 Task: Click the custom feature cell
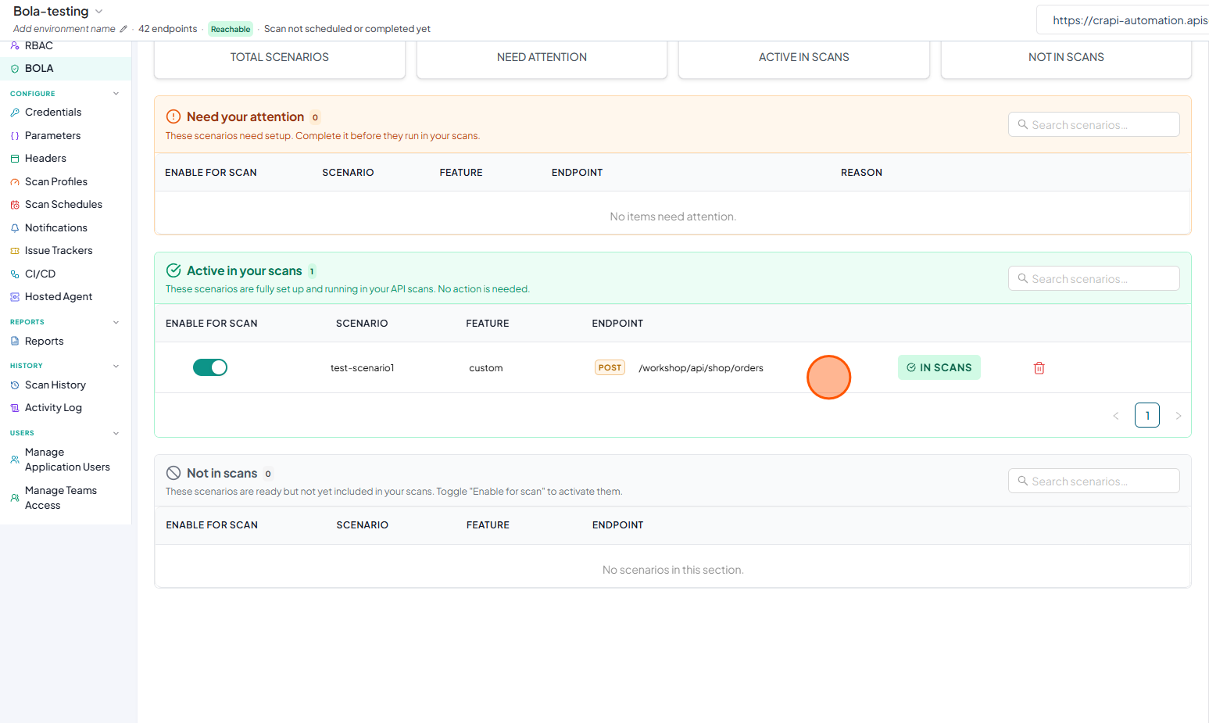(485, 368)
